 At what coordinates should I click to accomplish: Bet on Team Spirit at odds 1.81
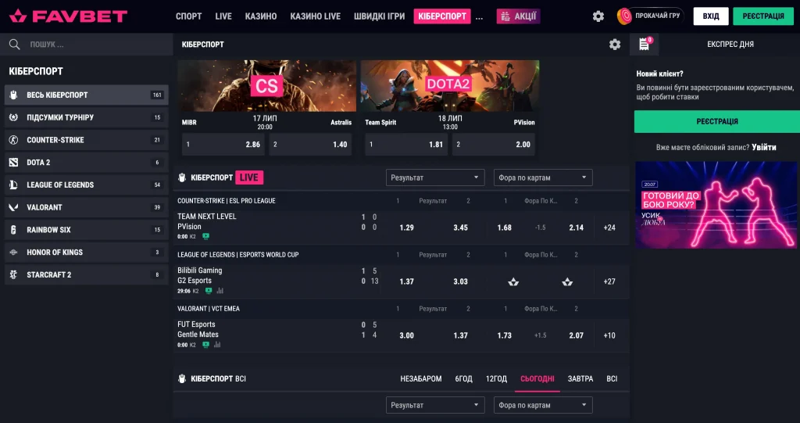pos(406,145)
